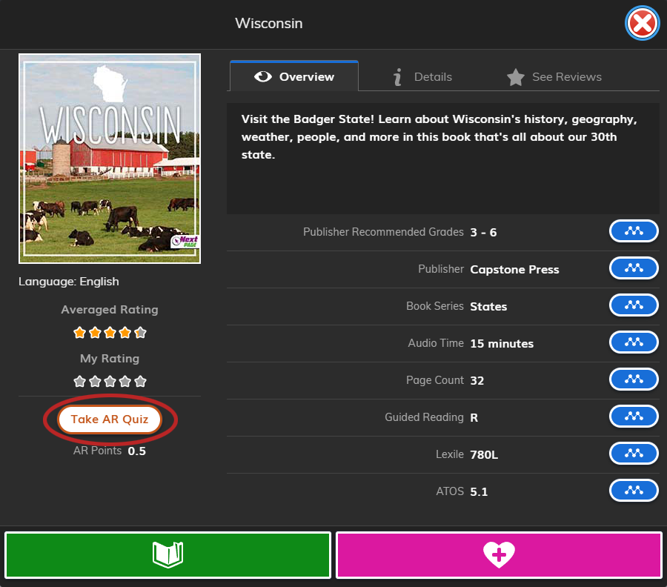Click related icon for Guided Reading R

click(634, 417)
